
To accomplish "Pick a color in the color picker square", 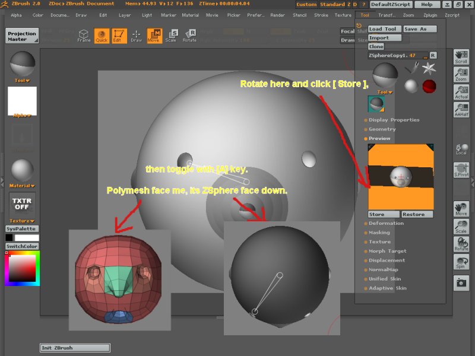I will (x=22, y=268).
